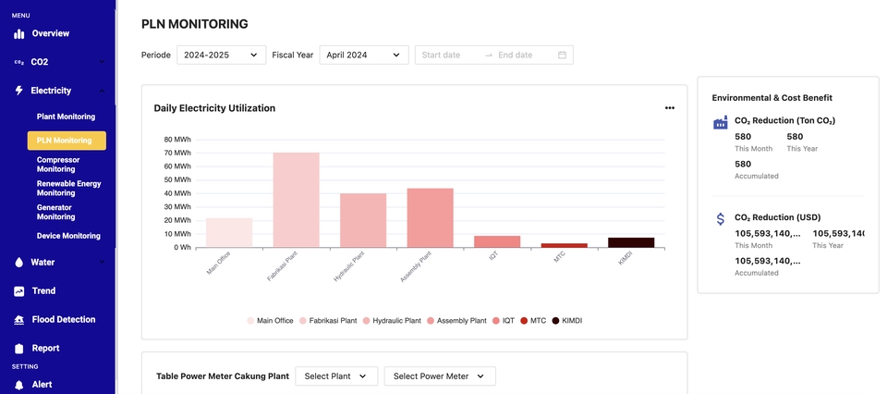The width and height of the screenshot is (887, 394).
Task: Go to Plant Monitoring submenu item
Action: pos(67,117)
